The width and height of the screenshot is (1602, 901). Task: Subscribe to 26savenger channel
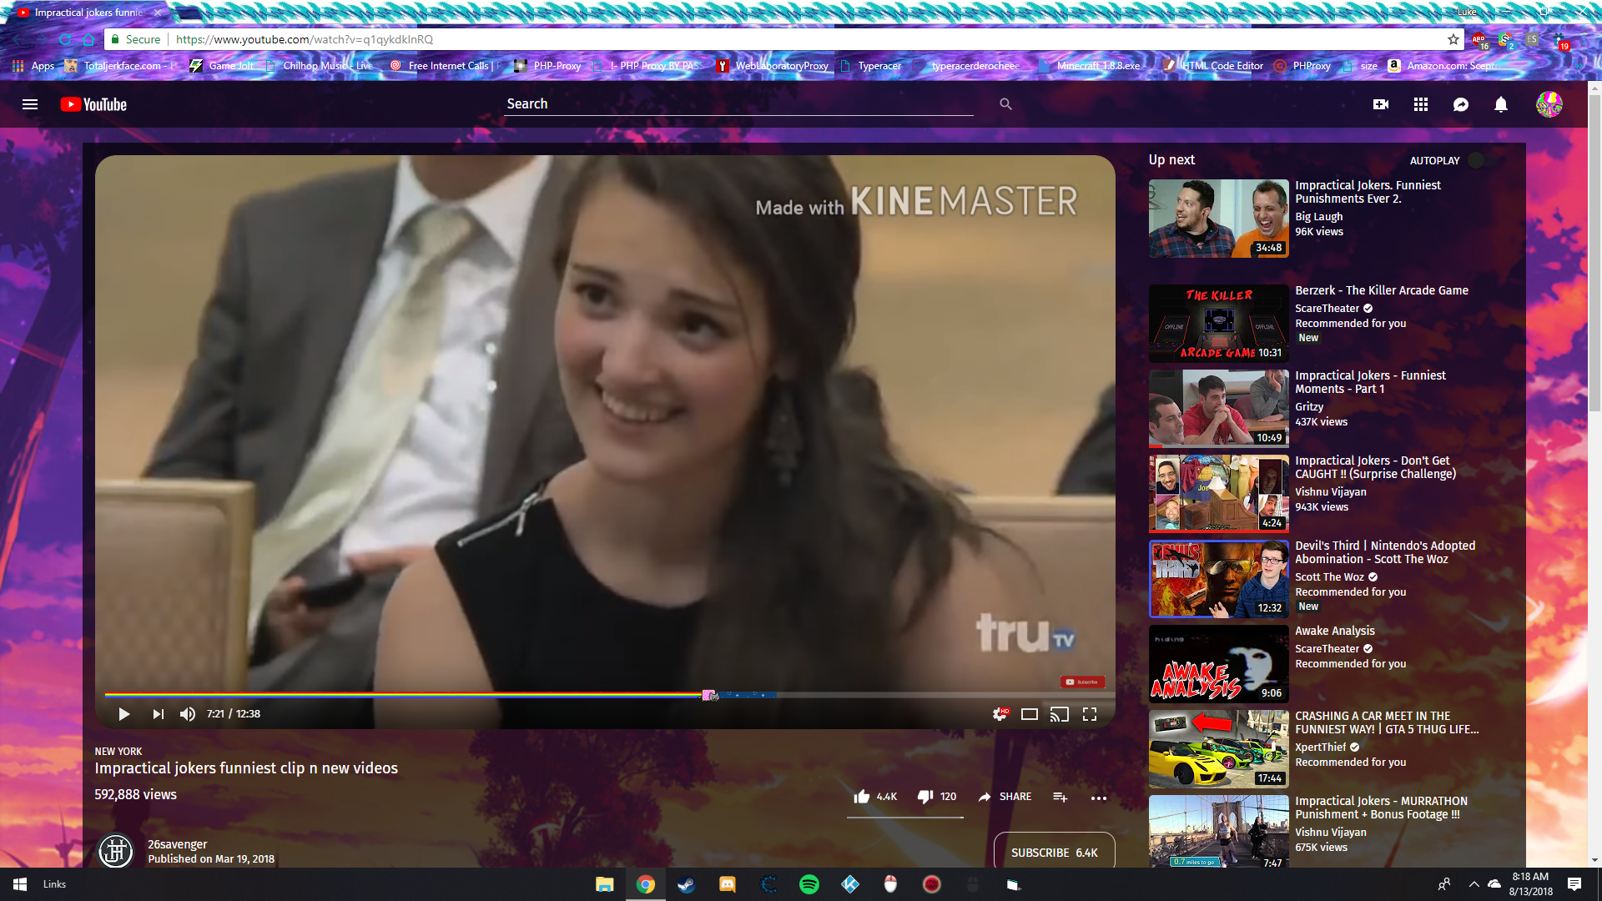[1054, 852]
